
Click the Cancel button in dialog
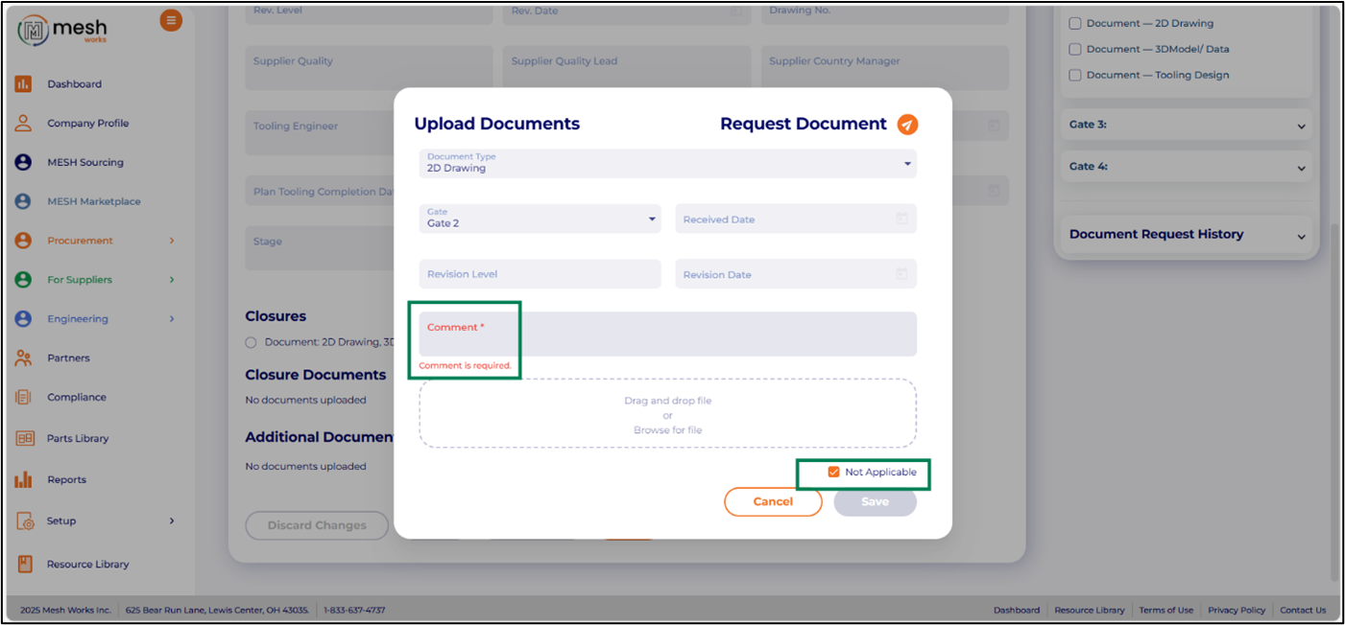point(773,502)
